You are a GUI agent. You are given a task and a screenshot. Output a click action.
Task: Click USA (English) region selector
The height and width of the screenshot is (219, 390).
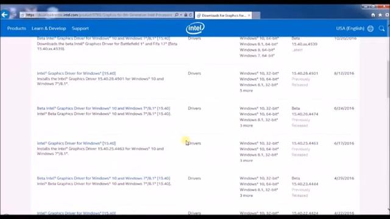350,29
